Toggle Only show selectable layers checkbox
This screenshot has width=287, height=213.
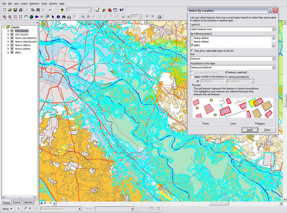(x=192, y=51)
